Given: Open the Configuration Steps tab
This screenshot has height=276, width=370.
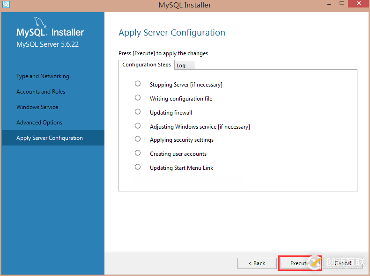Looking at the screenshot, I should pyautogui.click(x=147, y=65).
